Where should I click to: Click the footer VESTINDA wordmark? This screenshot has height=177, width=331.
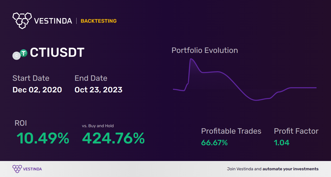coord(32,169)
